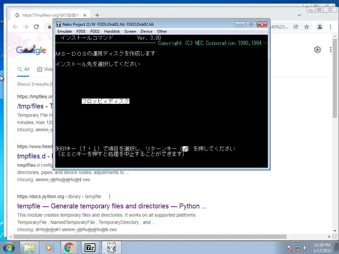Open a new Chrome tab with plus
Image resolution: width=339 pixels, height=254 pixels.
coord(97,15)
